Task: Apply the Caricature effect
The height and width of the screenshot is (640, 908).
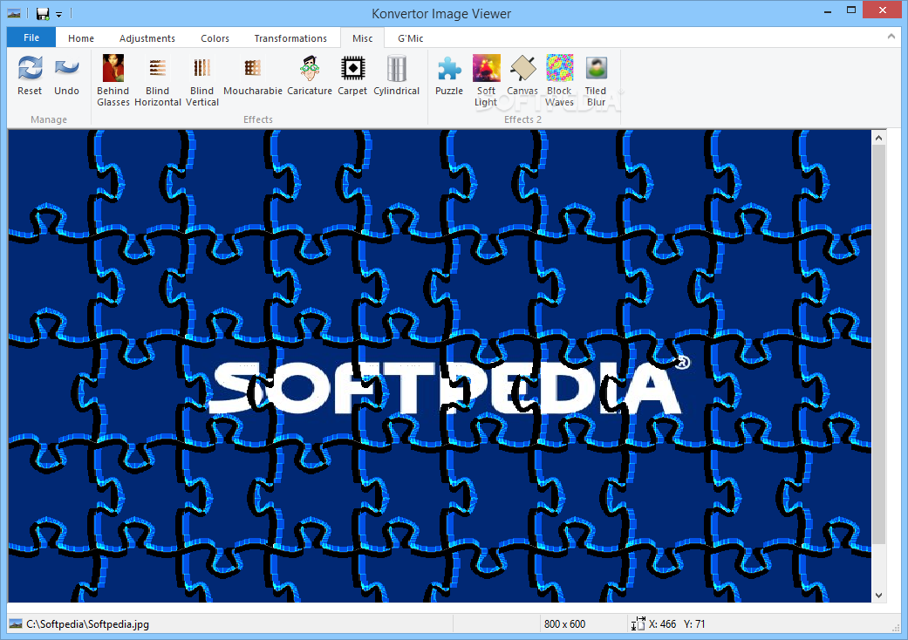Action: pyautogui.click(x=310, y=76)
